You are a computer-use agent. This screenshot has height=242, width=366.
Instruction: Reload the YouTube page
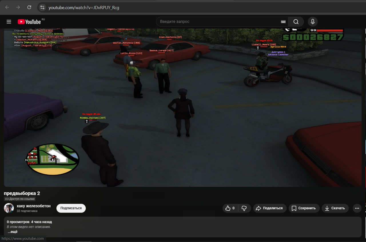pos(29,7)
